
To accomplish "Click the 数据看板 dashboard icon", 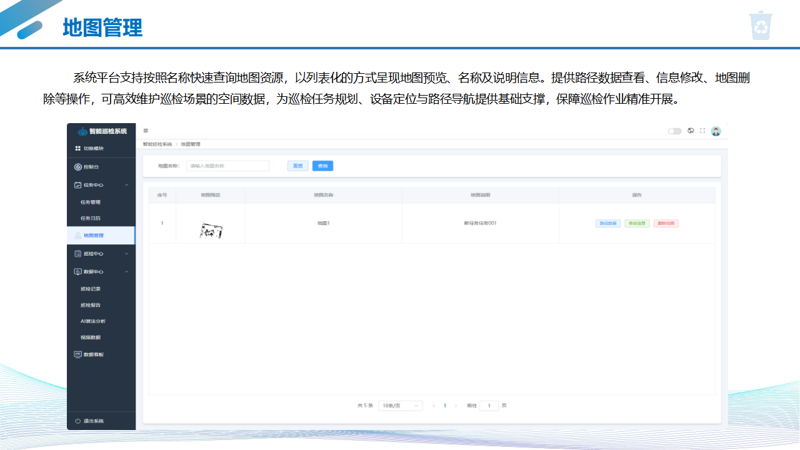I will [78, 354].
